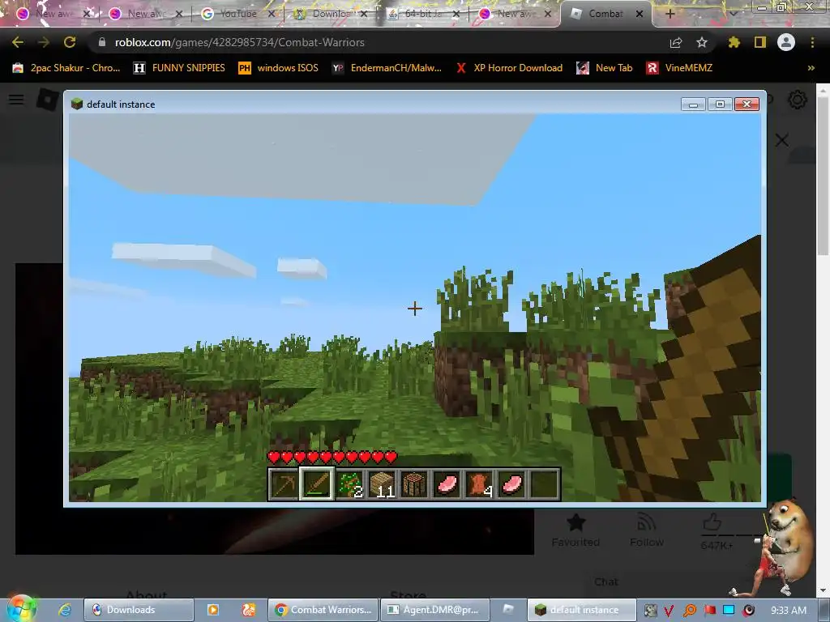Select the pickaxe in the first hotbar slot
This screenshot has width=830, height=622.
[284, 484]
